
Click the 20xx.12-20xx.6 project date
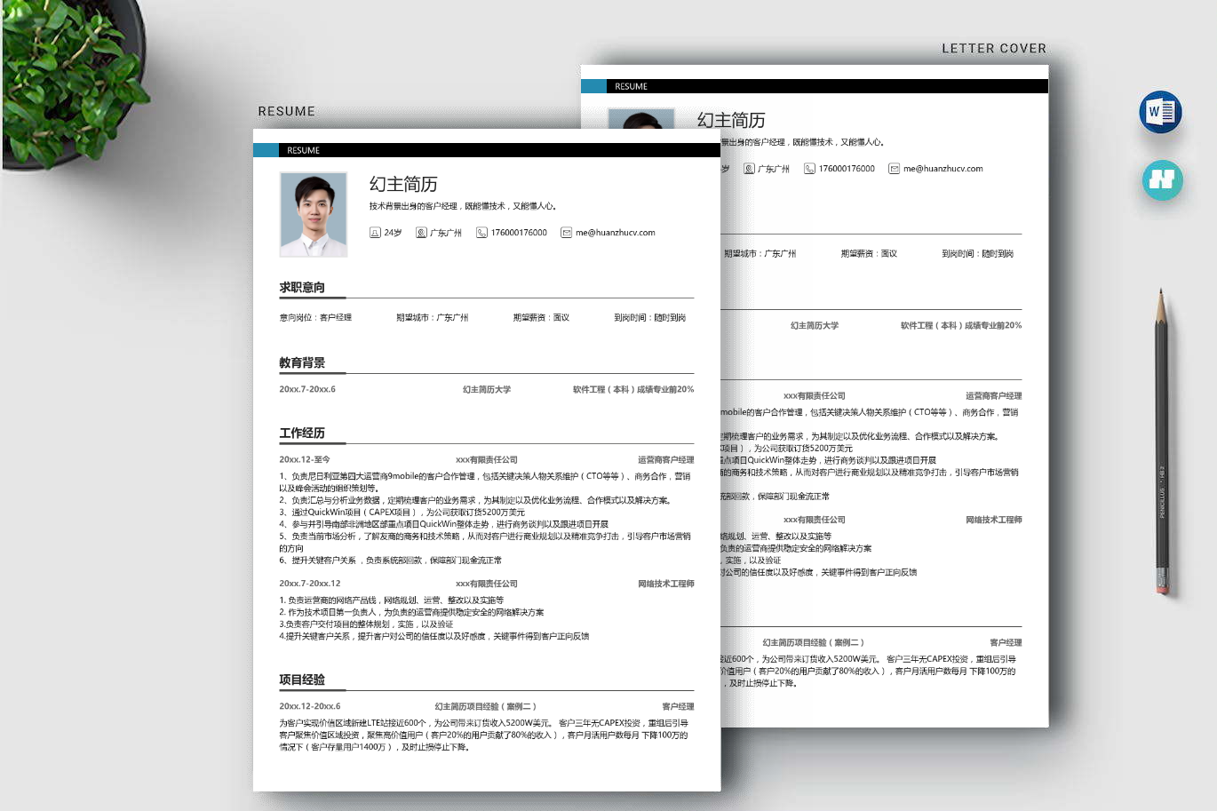pos(310,706)
